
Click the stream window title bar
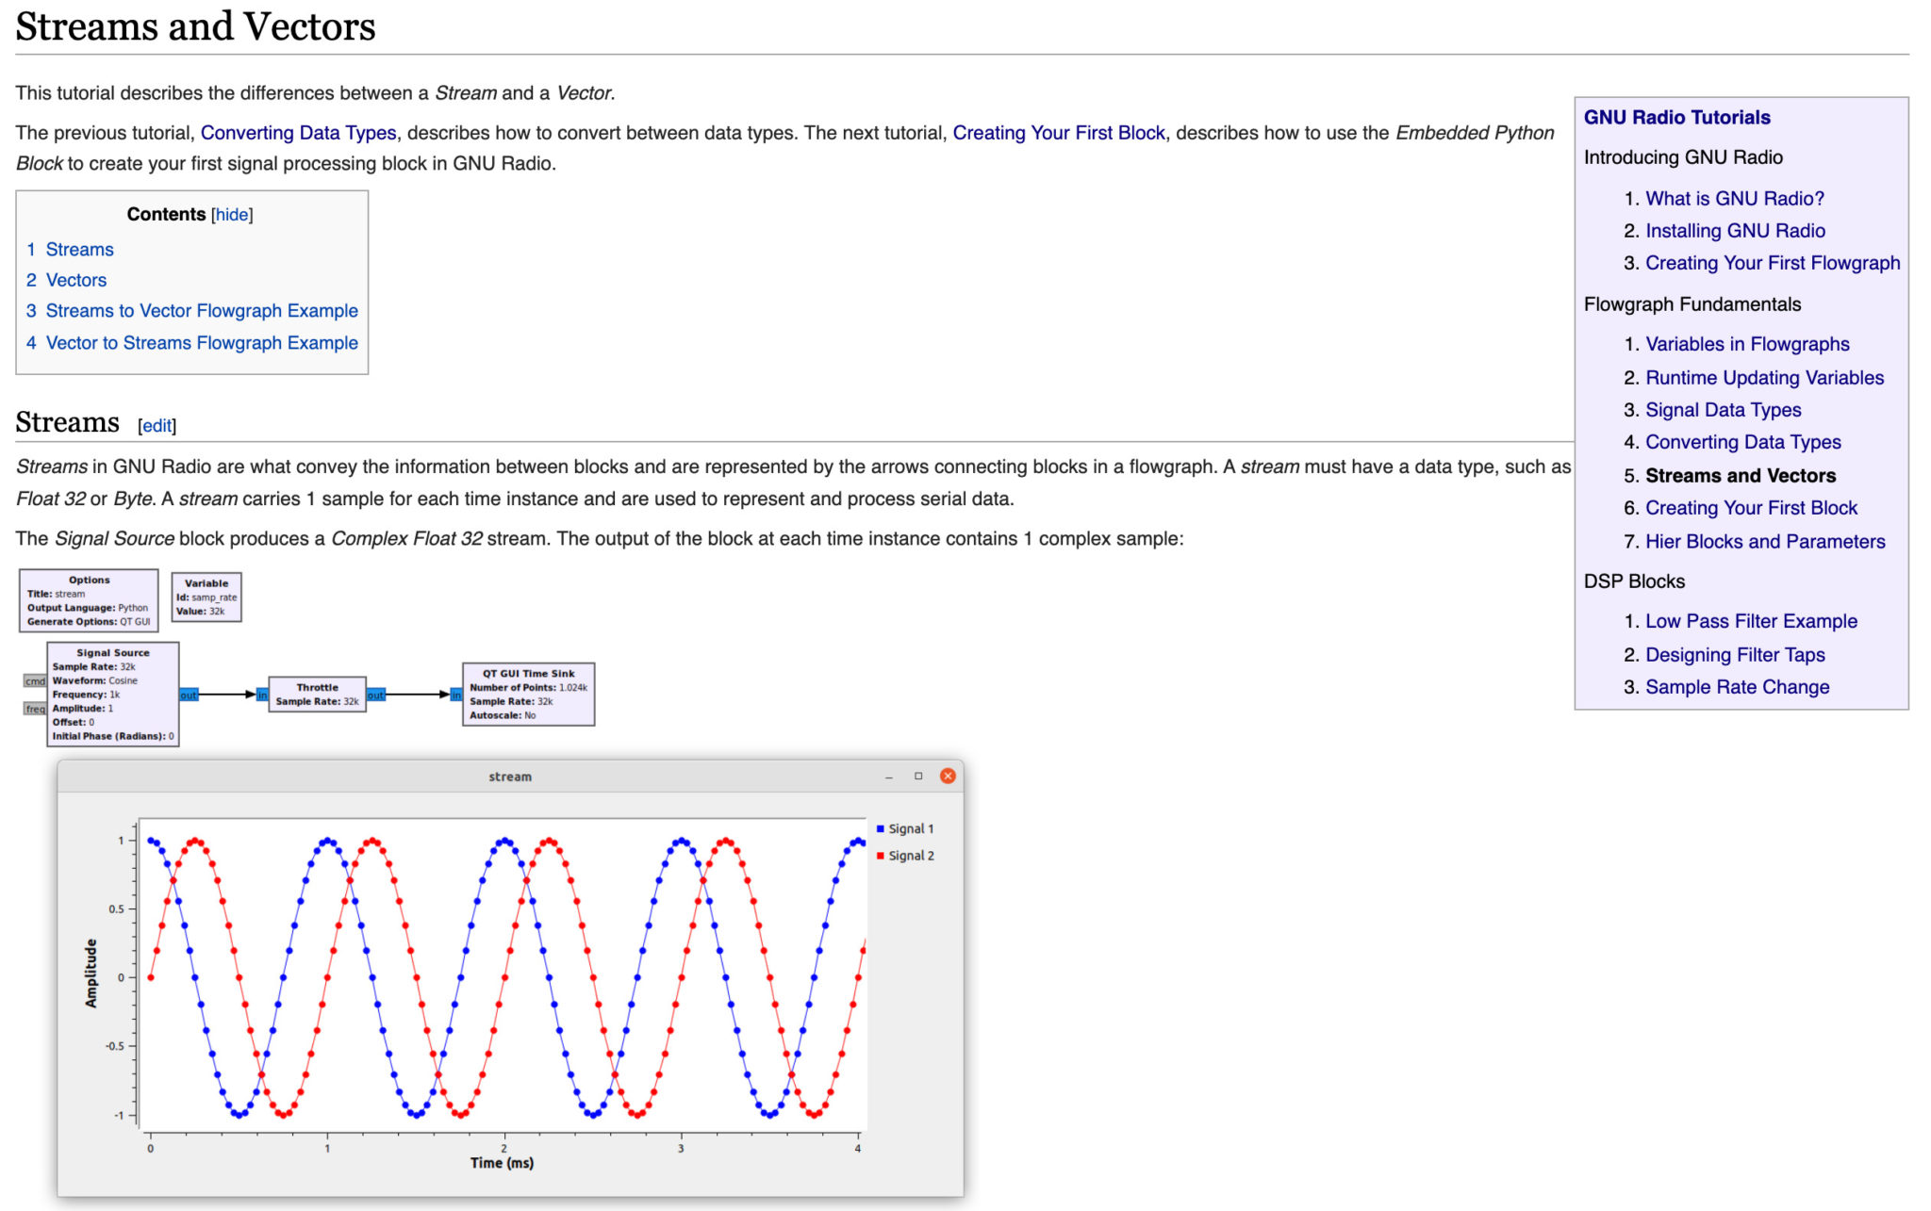click(x=509, y=776)
